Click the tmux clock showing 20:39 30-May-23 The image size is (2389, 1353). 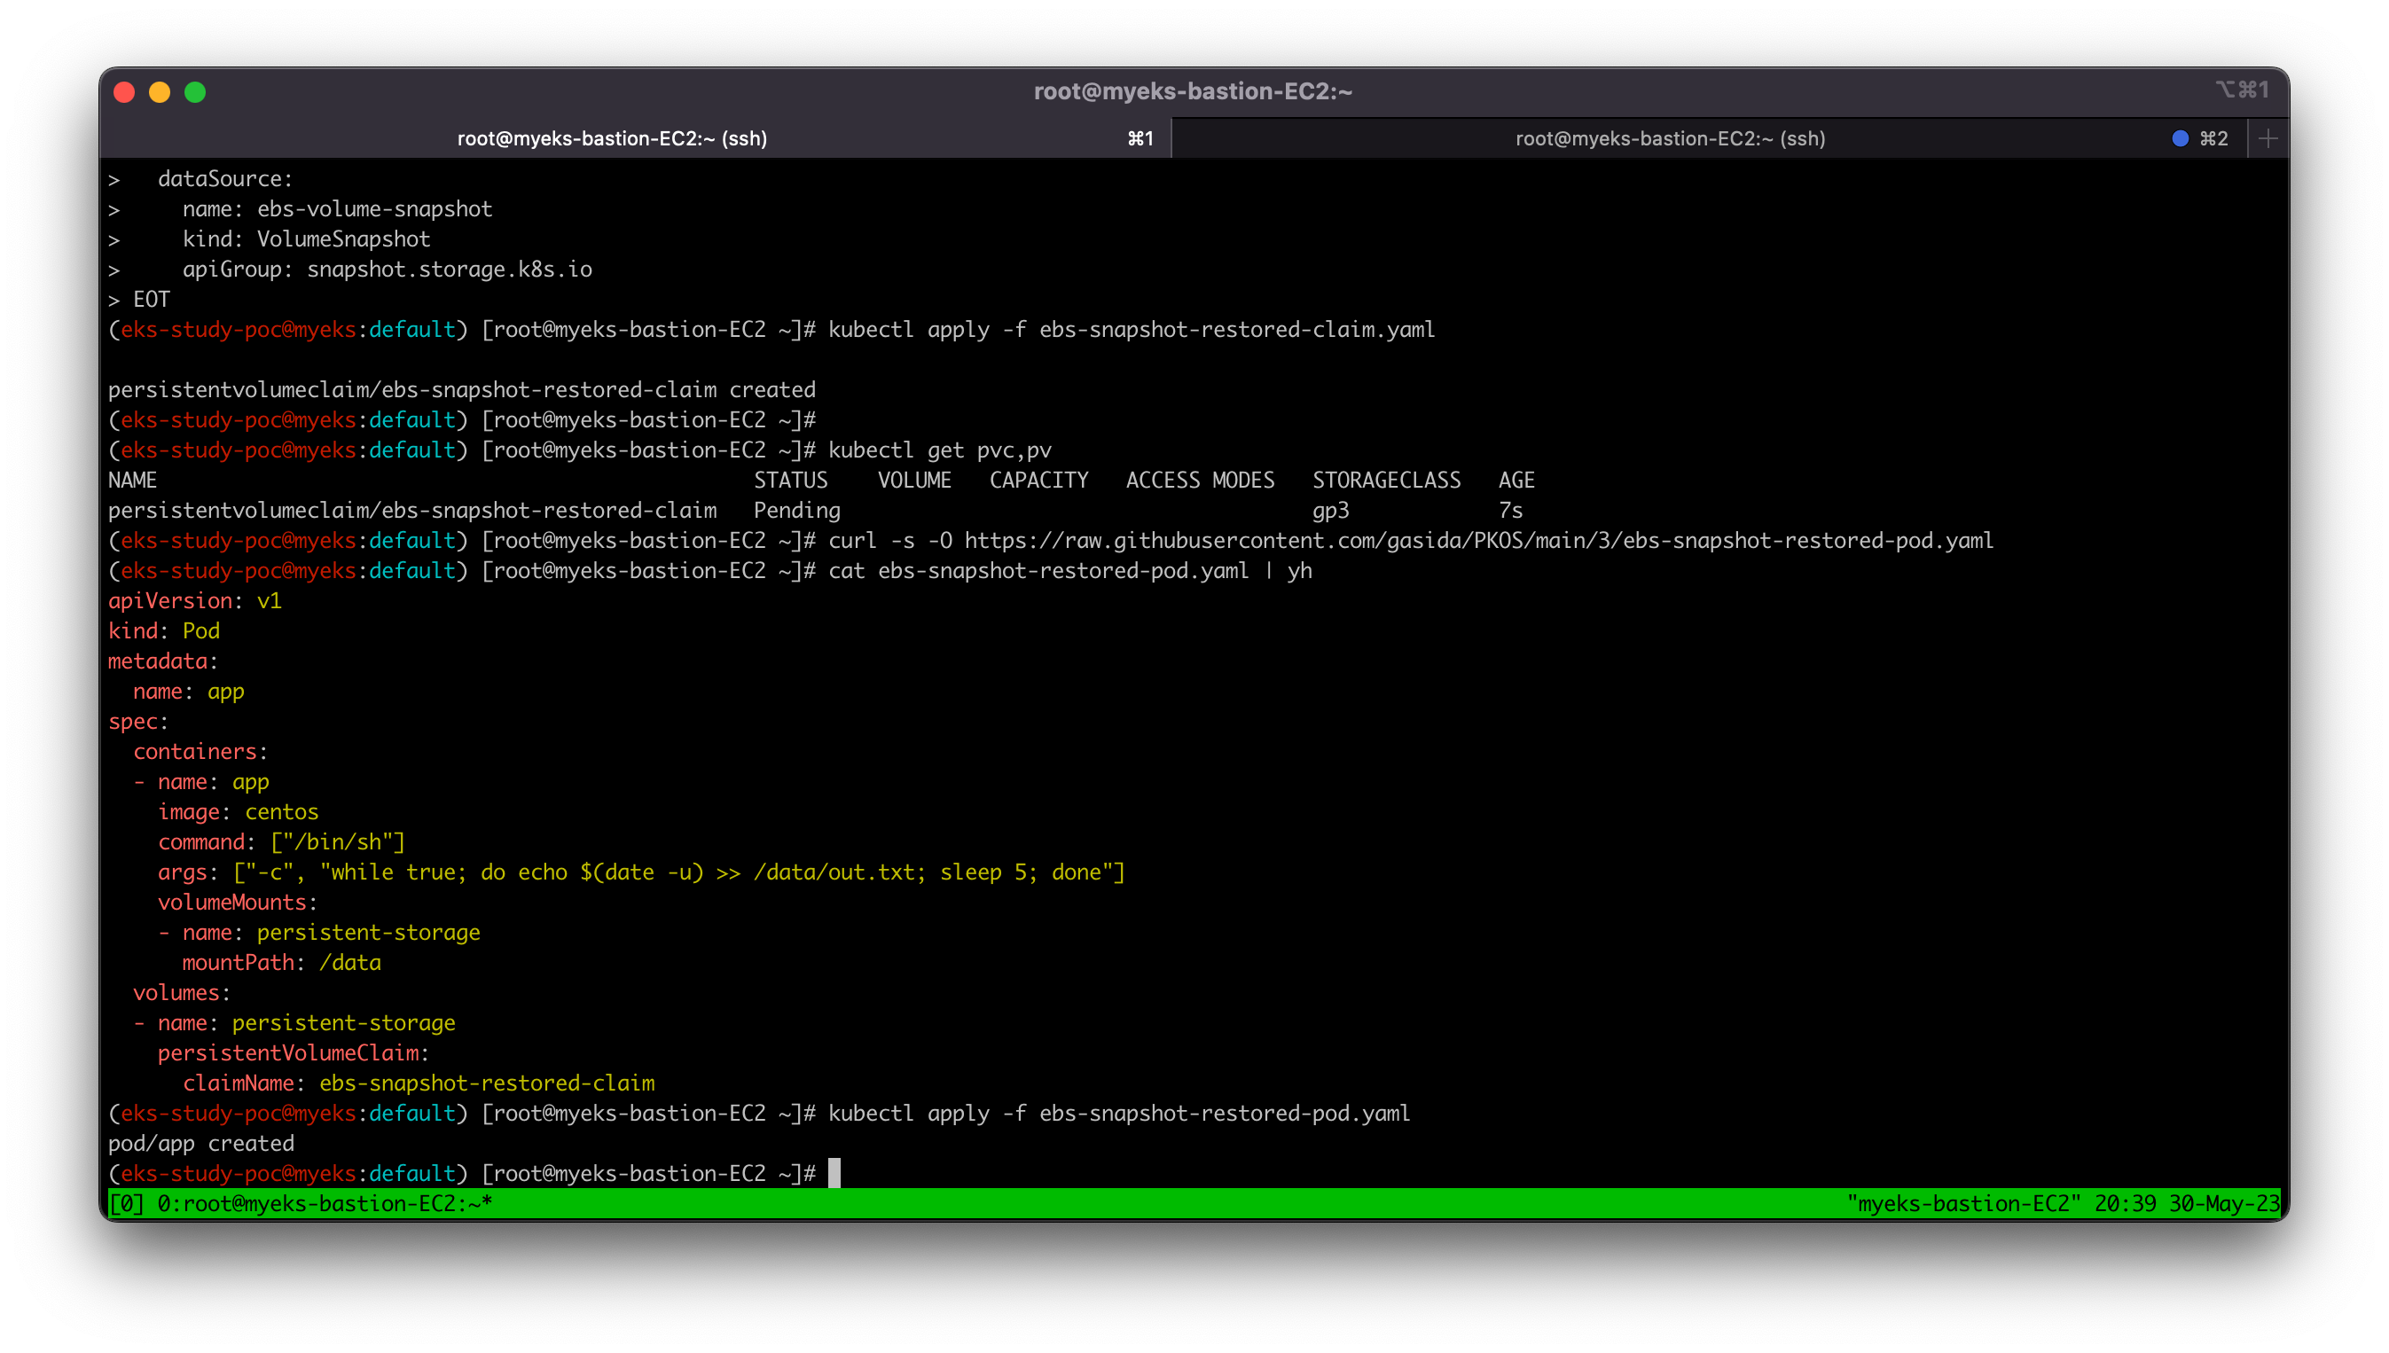coord(2186,1204)
